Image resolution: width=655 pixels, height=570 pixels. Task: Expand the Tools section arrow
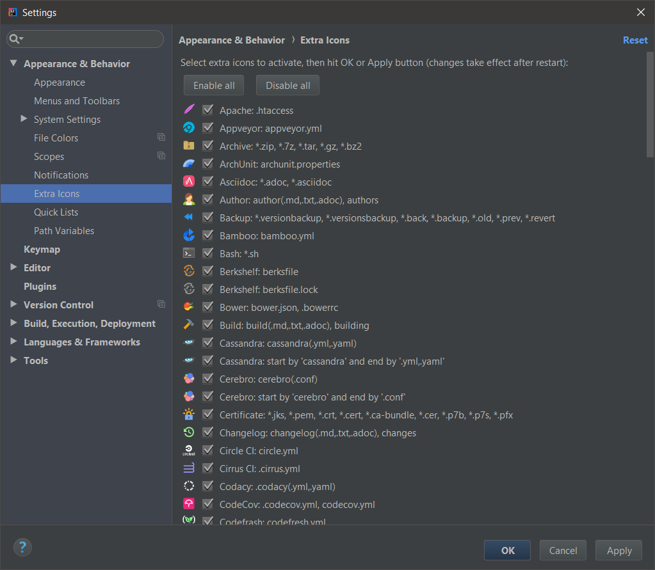14,360
